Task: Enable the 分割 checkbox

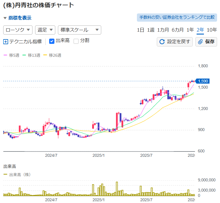Action: coord(76,41)
